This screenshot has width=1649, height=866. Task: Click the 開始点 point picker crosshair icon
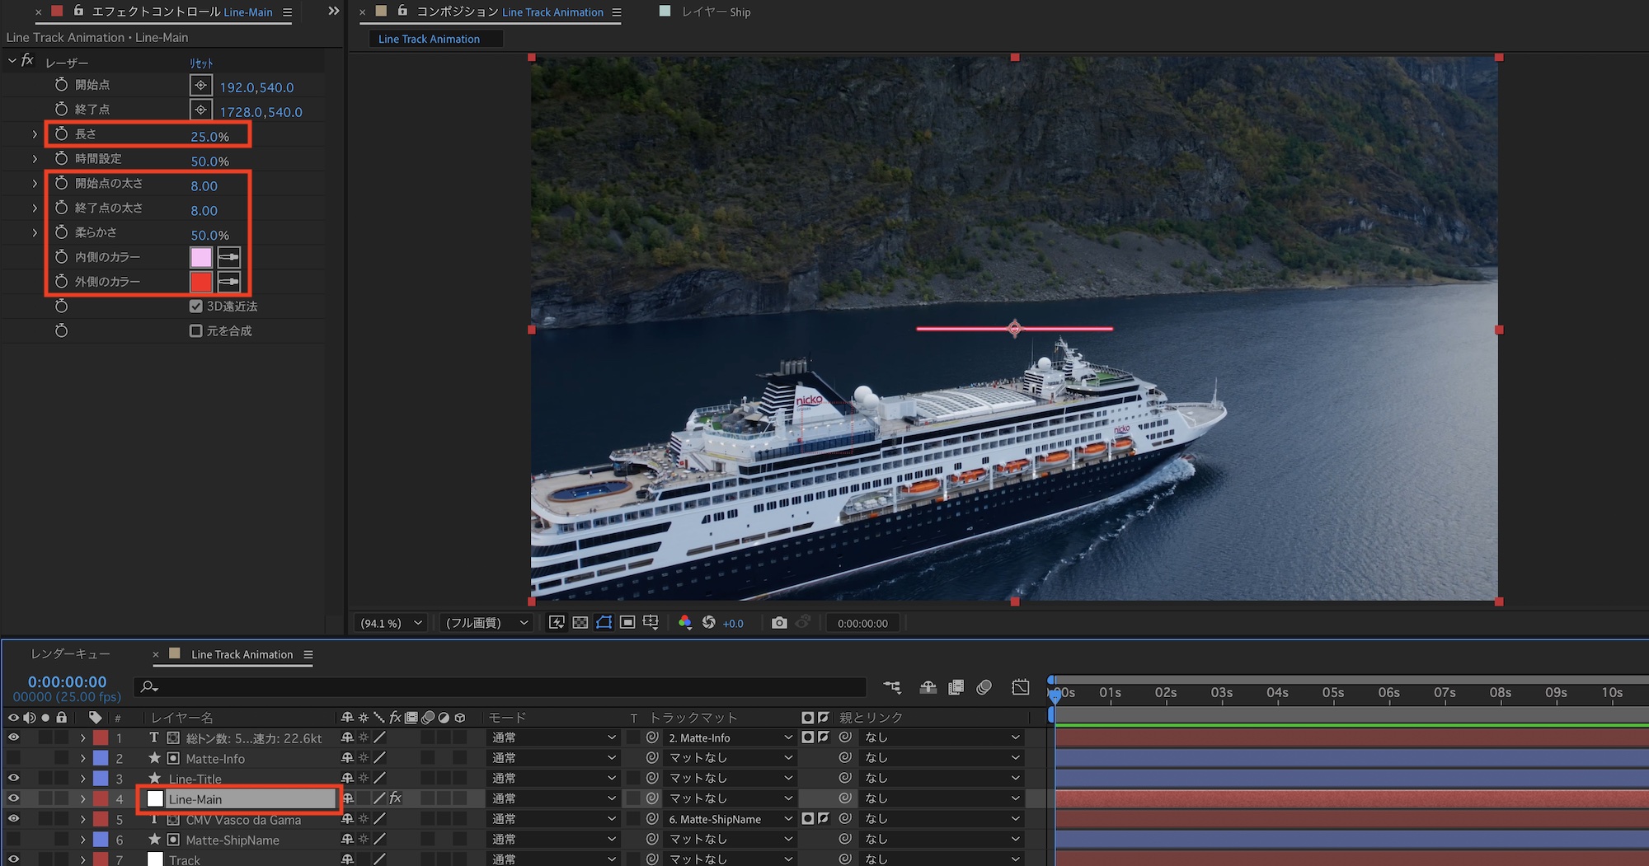(200, 86)
